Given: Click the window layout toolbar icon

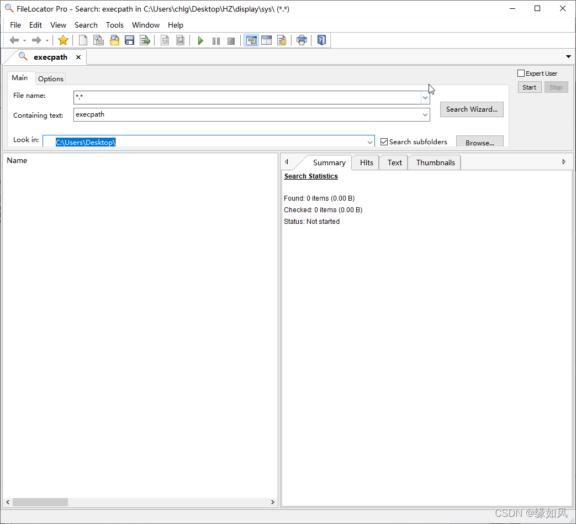Looking at the screenshot, I should (x=266, y=40).
